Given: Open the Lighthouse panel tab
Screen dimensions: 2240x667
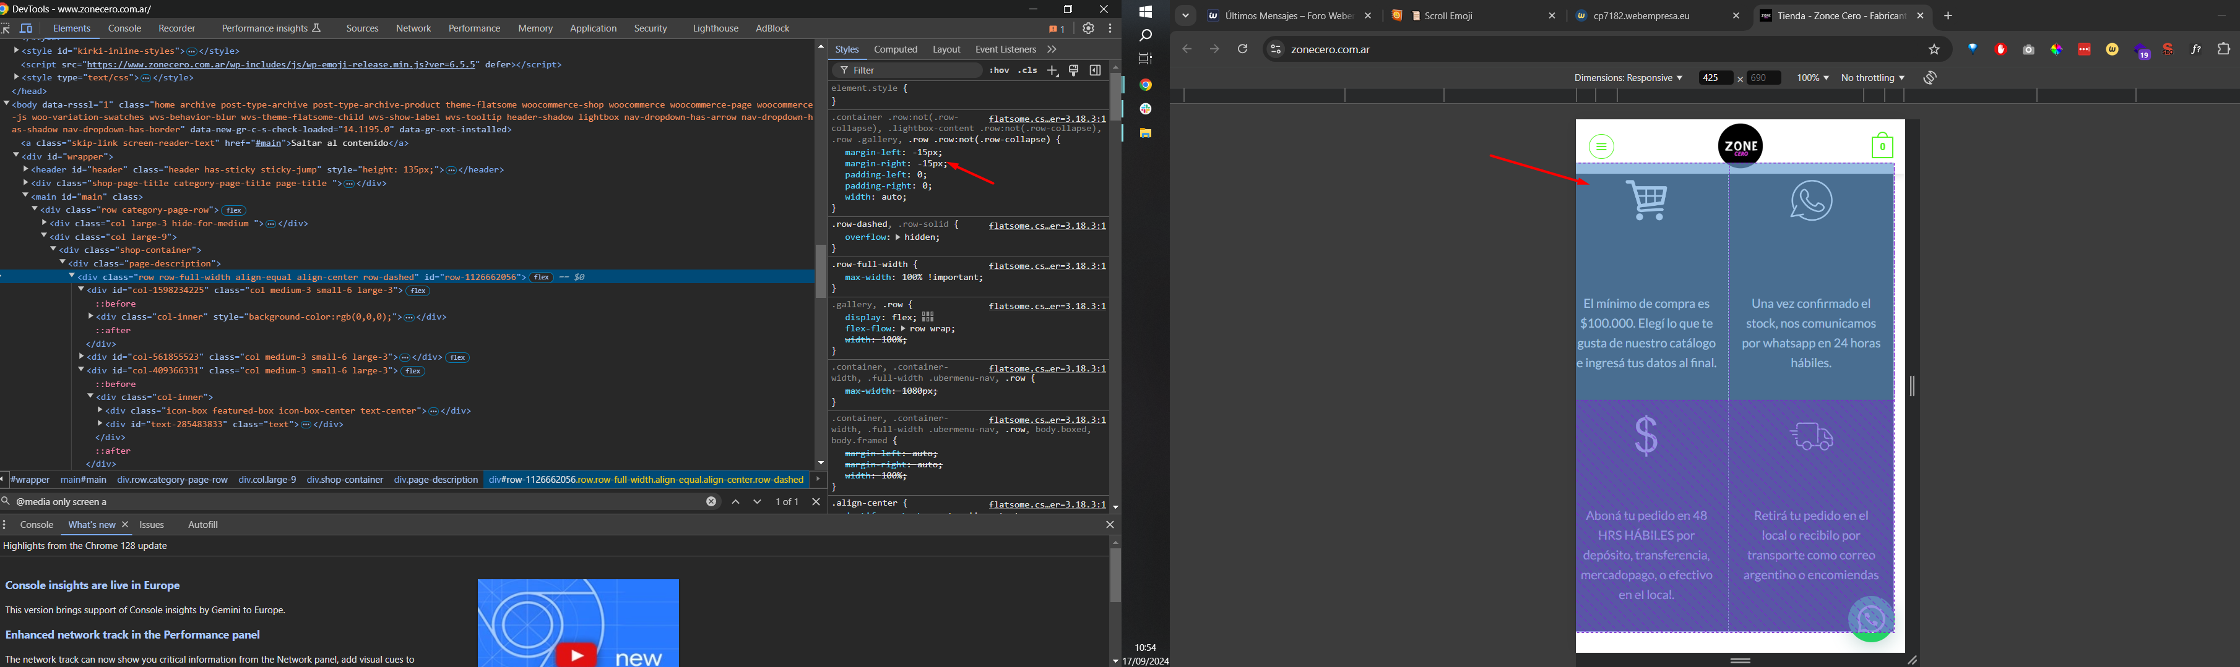Looking at the screenshot, I should click(716, 28).
